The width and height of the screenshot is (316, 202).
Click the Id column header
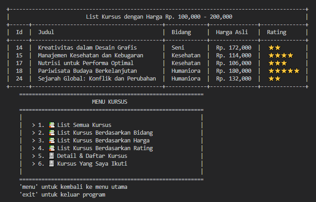pos(19,32)
